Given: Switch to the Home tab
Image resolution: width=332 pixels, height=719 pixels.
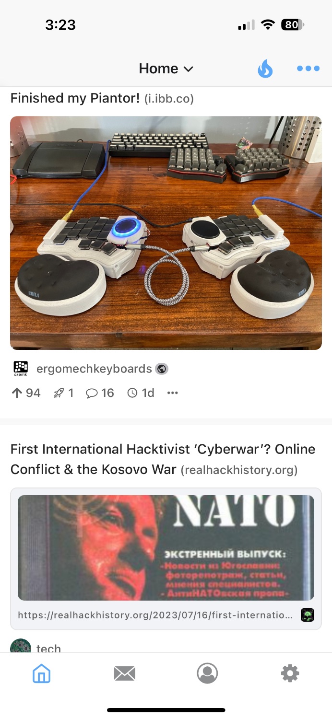Looking at the screenshot, I should (42, 673).
